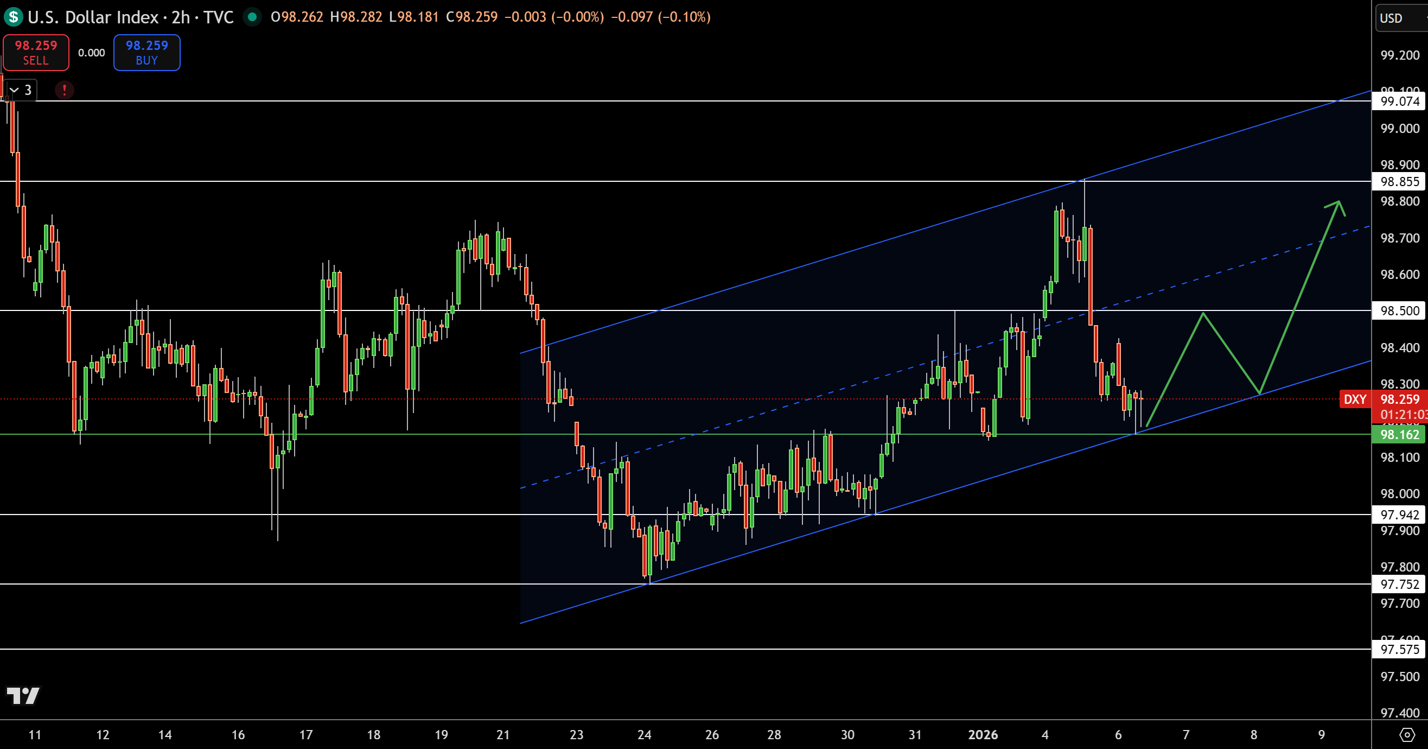1428x749 pixels.
Task: Click the dollar symbol logo icon
Action: [14, 17]
